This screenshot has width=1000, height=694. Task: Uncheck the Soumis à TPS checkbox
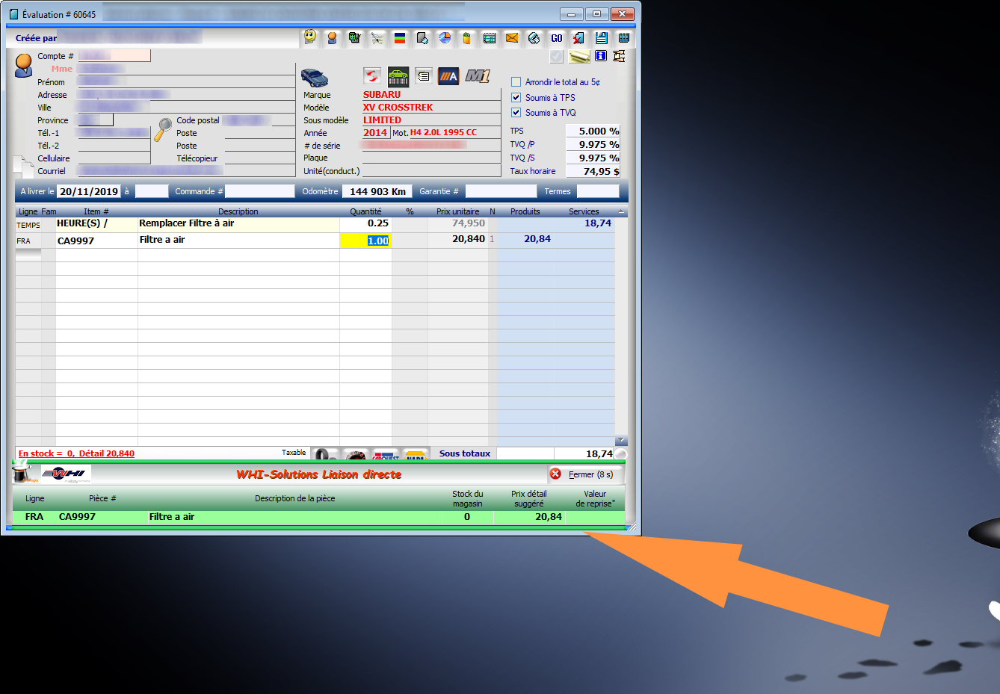(x=516, y=98)
